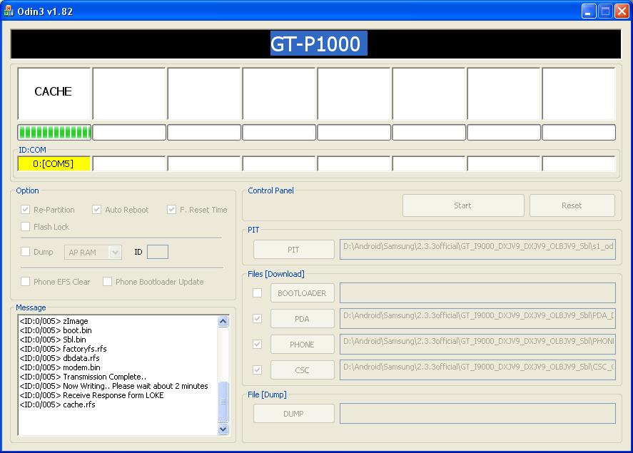Click the CACHE status box

coord(54,93)
